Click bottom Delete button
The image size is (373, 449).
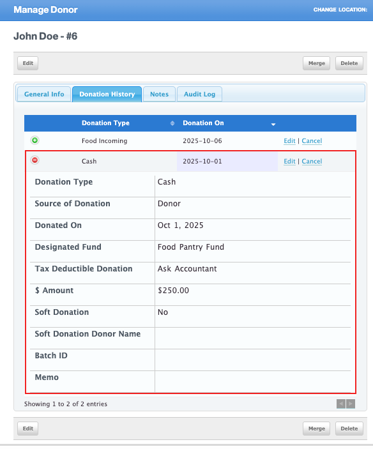349,429
